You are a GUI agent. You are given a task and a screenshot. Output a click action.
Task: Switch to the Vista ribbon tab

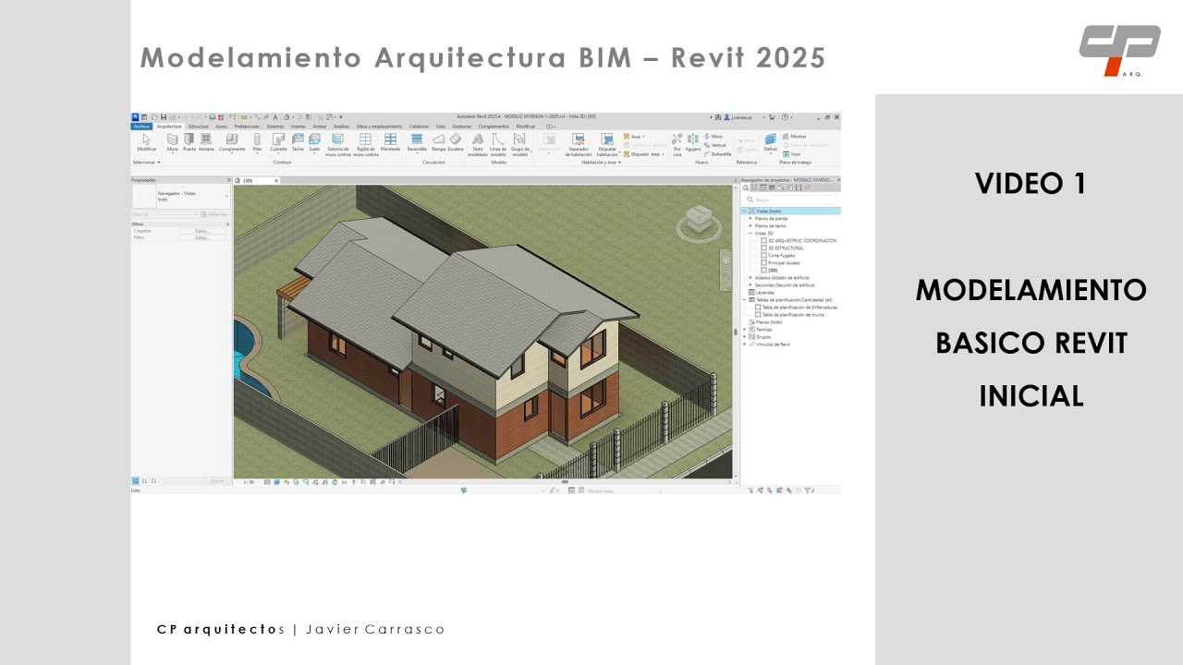coord(441,126)
